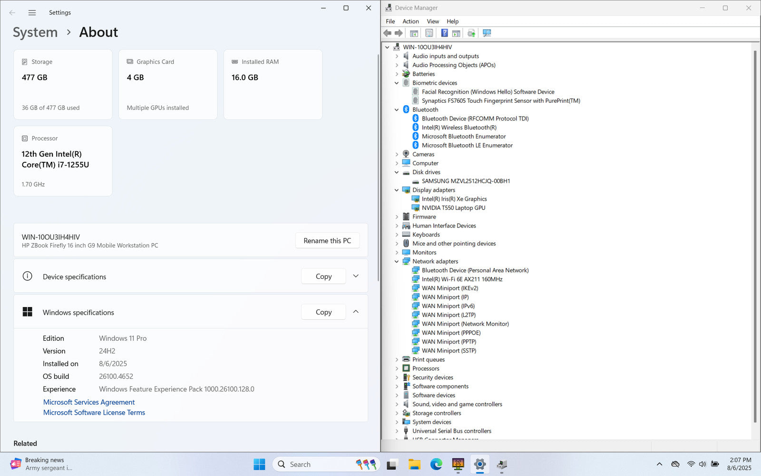Screen dimensions: 761x476
Task: Collapse the Windows specifications section chevron
Action: (x=356, y=312)
